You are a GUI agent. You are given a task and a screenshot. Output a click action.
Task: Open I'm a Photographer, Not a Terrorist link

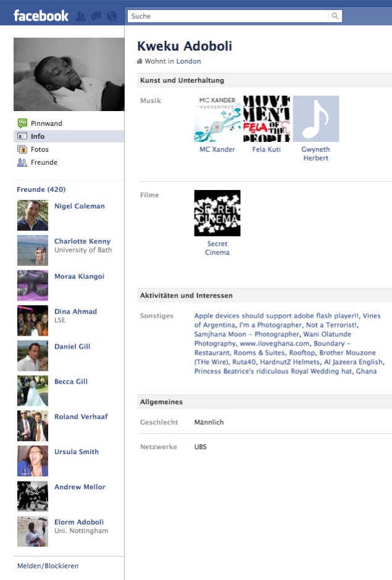click(x=298, y=325)
